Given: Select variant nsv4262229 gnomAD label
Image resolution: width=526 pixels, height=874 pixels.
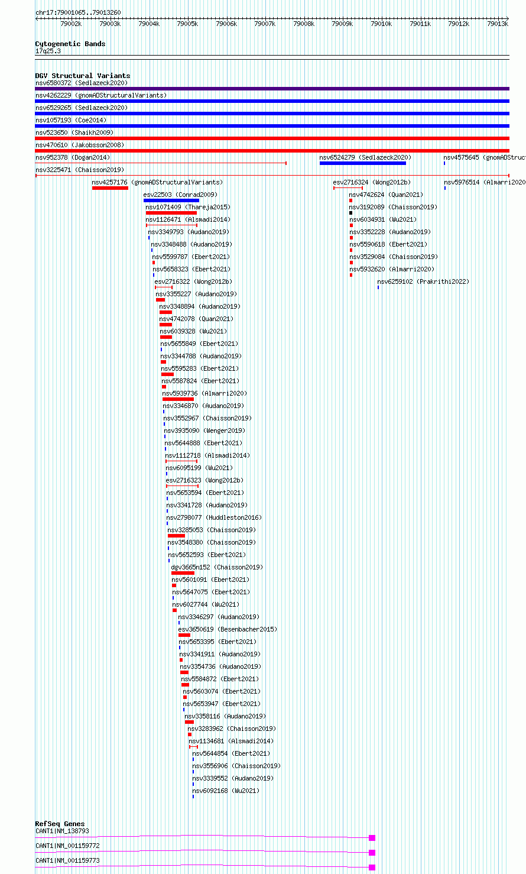Looking at the screenshot, I should (x=101, y=95).
